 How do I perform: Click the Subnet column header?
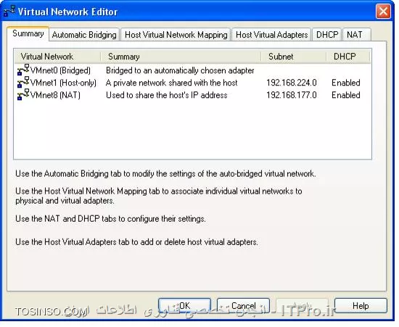(294, 57)
